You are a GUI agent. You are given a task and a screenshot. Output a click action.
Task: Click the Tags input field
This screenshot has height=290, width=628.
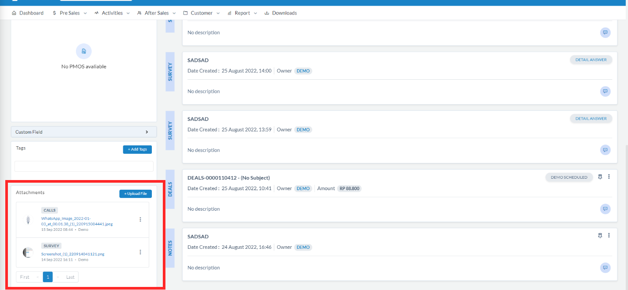(84, 166)
